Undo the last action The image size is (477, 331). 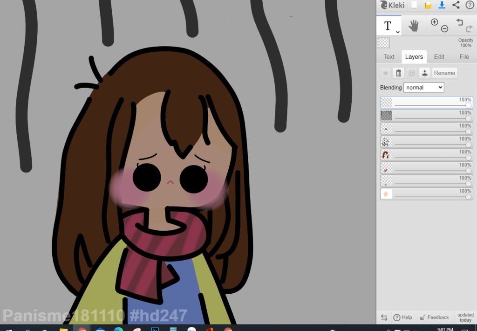coord(460,22)
